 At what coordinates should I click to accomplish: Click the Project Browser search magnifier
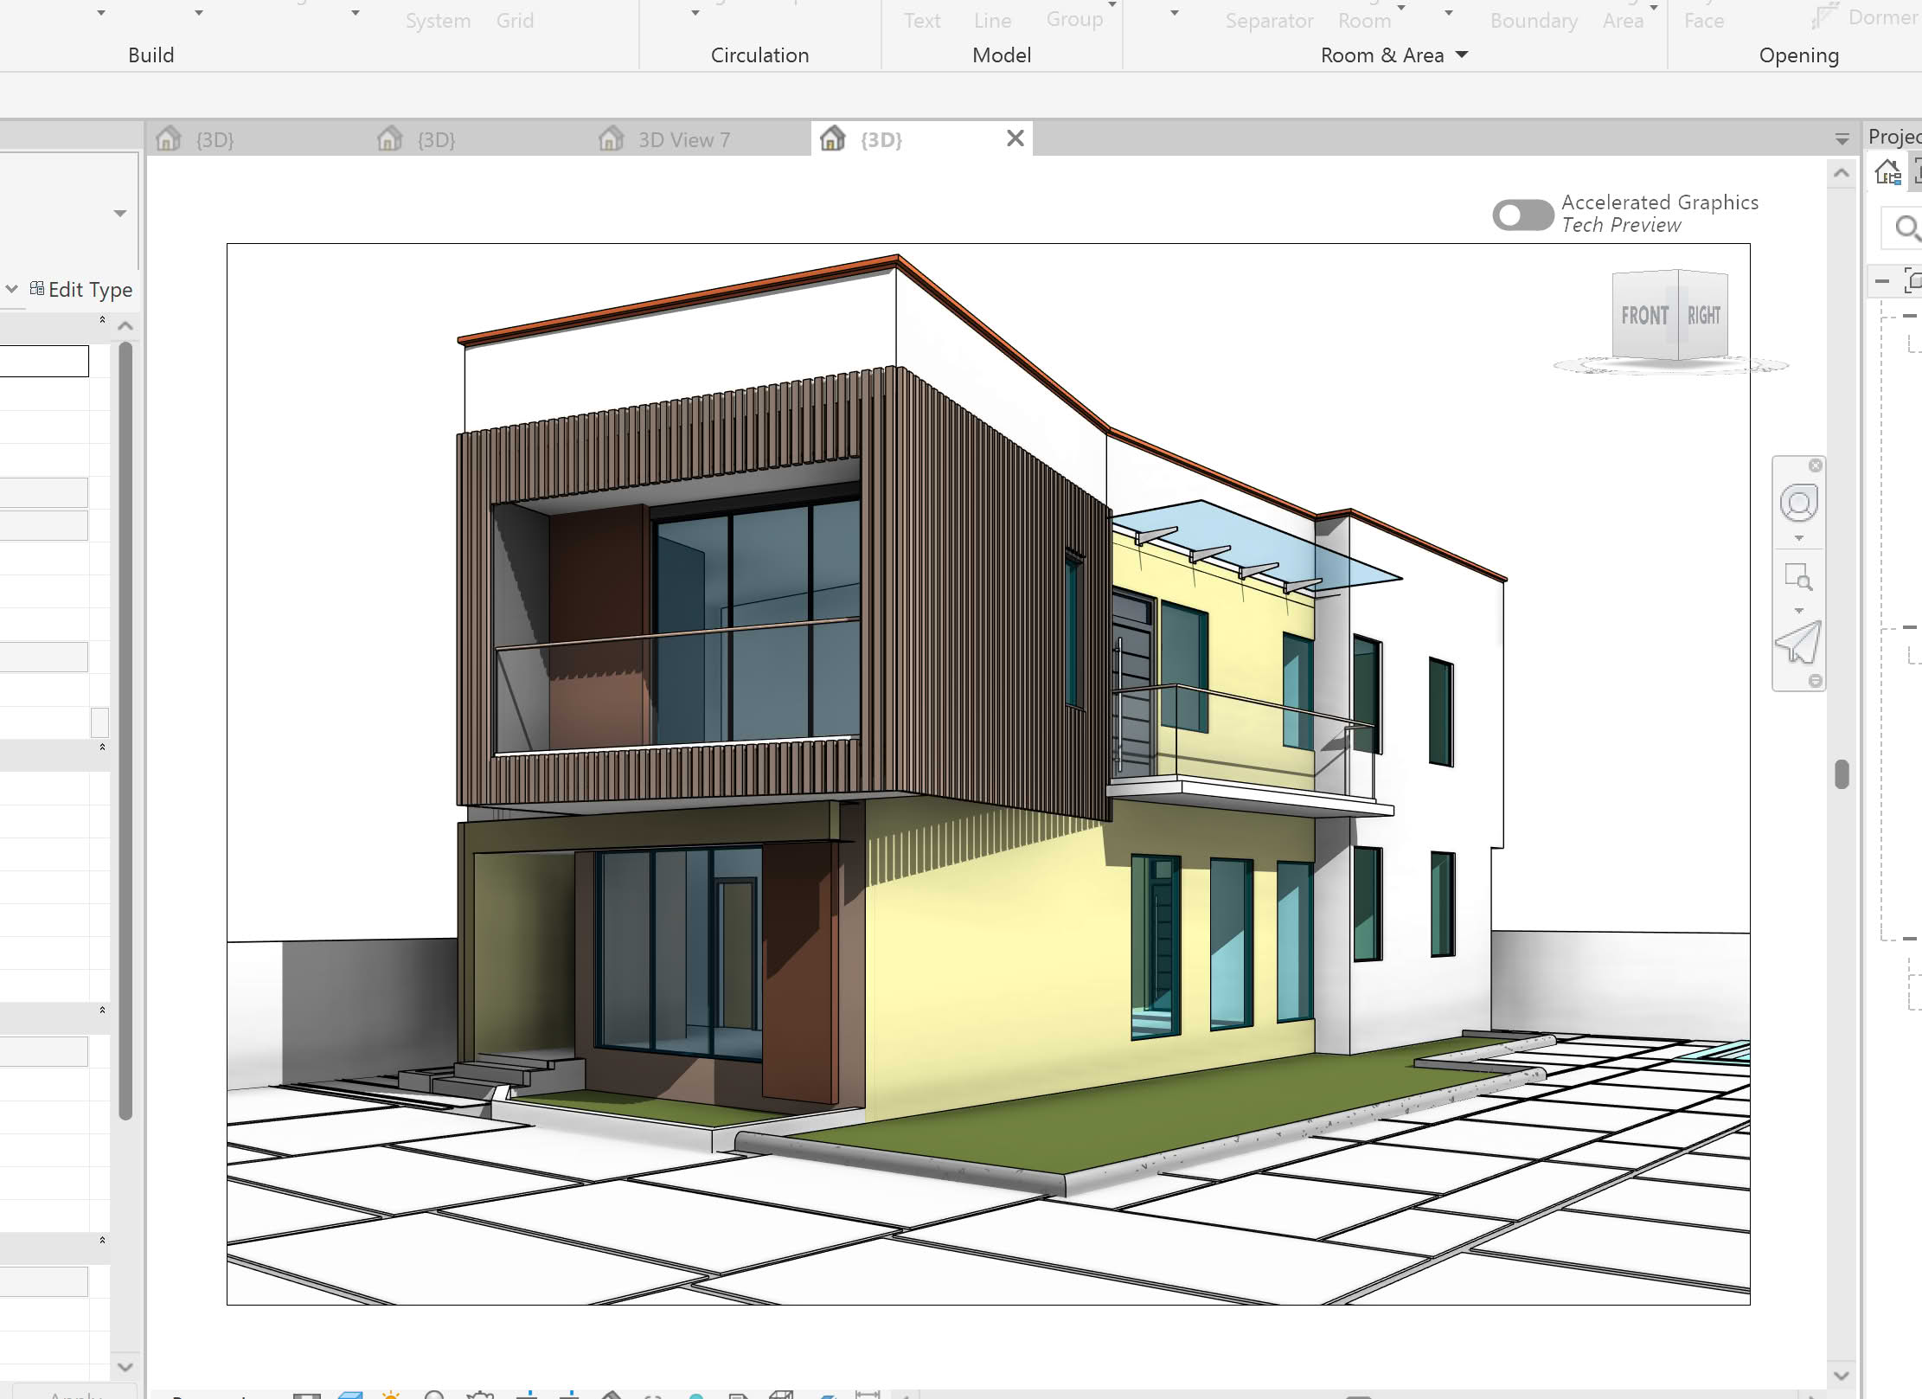[x=1906, y=228]
